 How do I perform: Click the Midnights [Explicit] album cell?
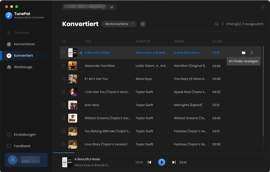pos(188,105)
